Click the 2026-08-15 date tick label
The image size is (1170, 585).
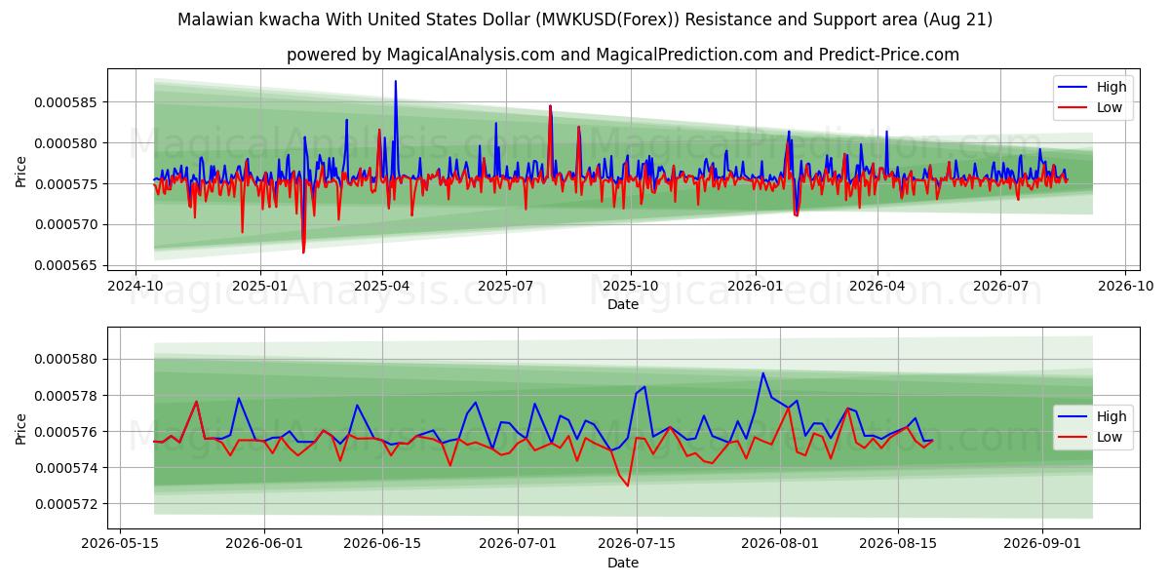(x=899, y=544)
